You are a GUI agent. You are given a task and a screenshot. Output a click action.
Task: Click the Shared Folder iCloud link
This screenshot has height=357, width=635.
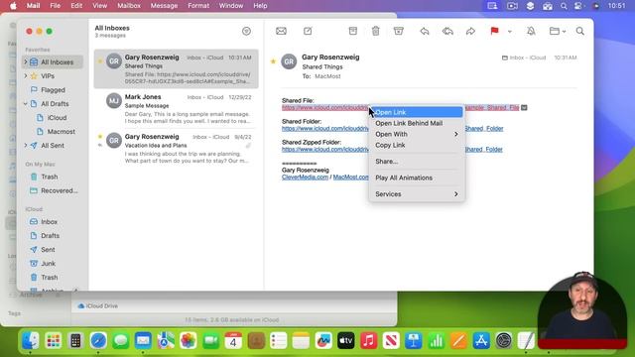[325, 129]
